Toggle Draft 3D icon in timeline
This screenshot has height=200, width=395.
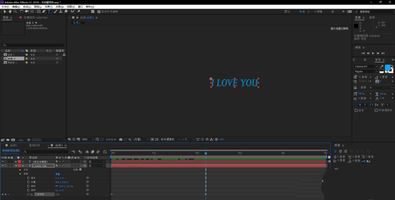(80, 152)
